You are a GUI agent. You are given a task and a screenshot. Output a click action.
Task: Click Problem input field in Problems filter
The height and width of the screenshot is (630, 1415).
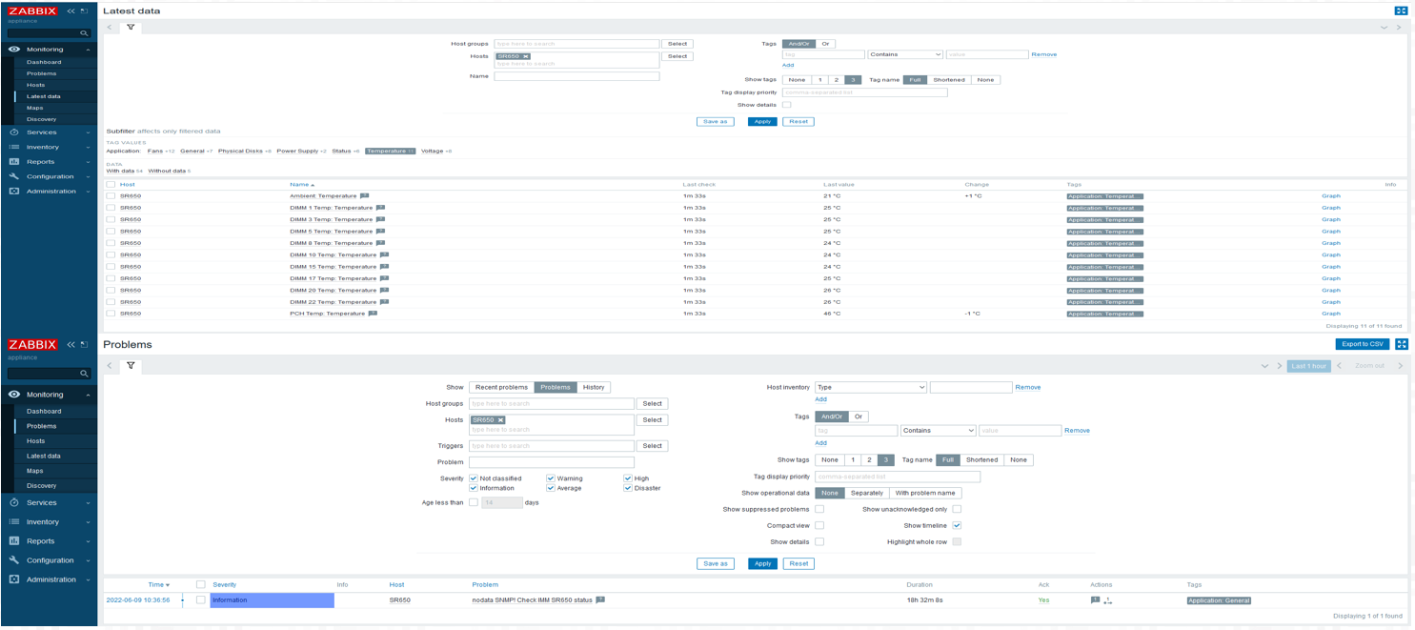(x=552, y=462)
